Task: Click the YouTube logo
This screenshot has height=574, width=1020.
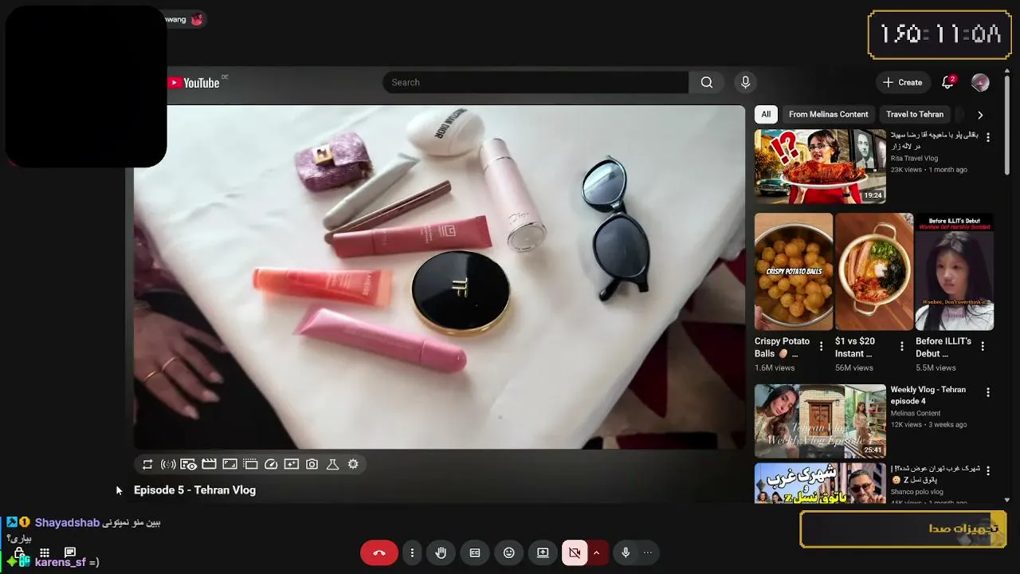Action: click(194, 83)
